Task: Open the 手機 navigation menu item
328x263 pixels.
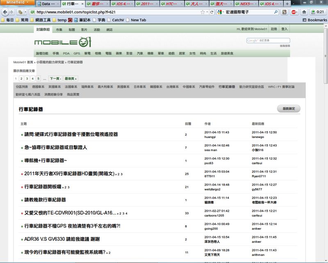Action: 55,53
